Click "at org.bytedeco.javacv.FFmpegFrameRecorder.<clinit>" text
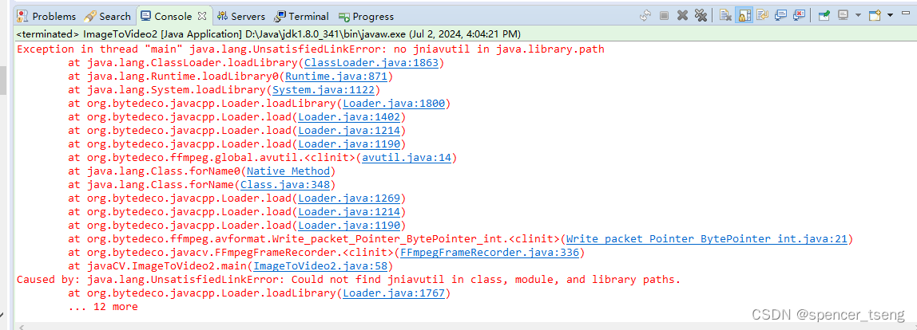The image size is (917, 330). (x=232, y=253)
